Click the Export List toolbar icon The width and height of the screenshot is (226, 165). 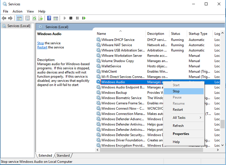tap(40, 18)
